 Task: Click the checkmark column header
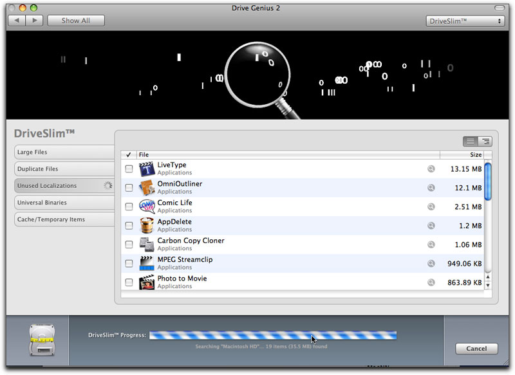(129, 155)
